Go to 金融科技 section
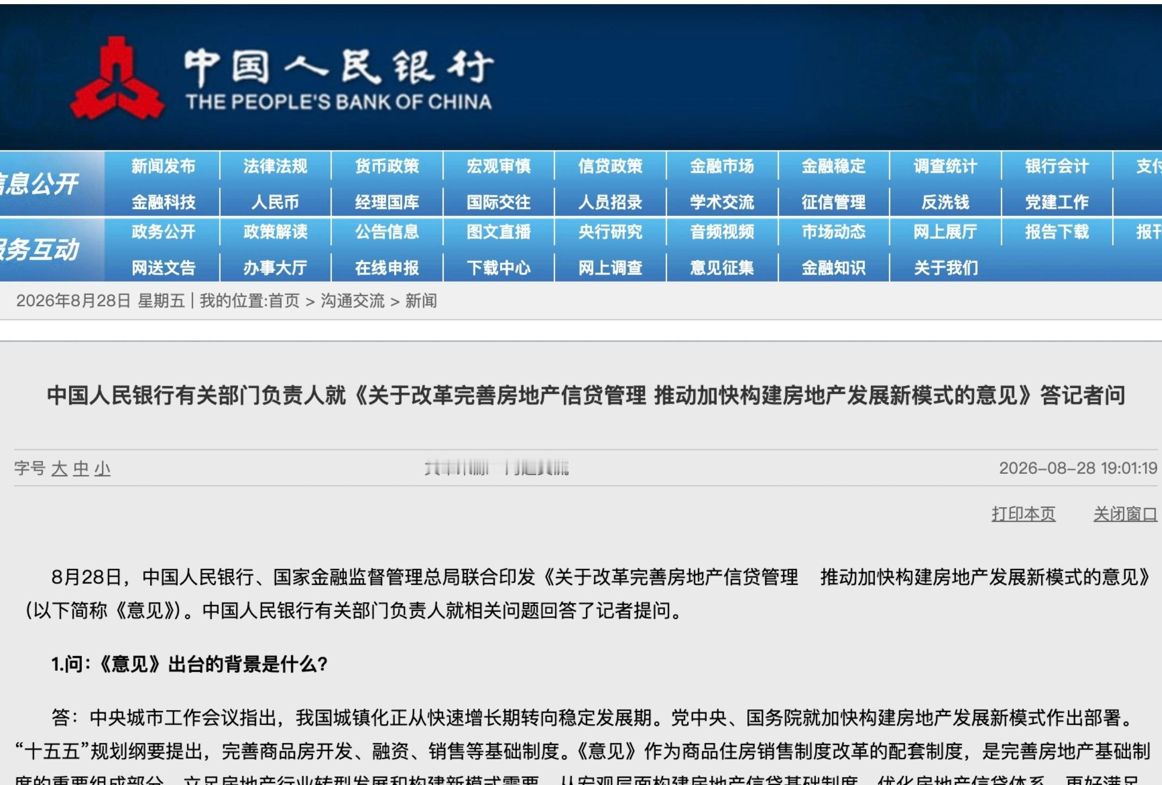The width and height of the screenshot is (1162, 785). (163, 202)
